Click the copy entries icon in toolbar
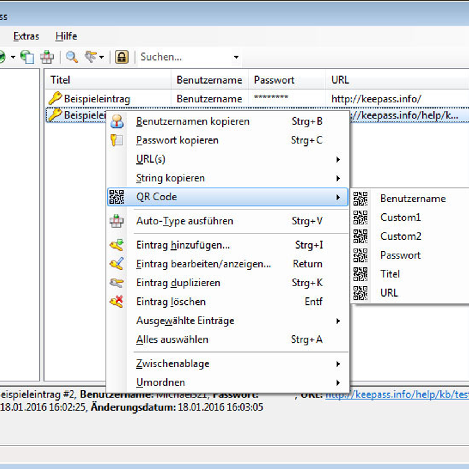Screen dimensions: 469x469 click(27, 57)
